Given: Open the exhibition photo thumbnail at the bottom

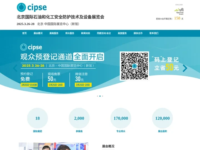Looking at the screenshot, I should click(54, 146).
